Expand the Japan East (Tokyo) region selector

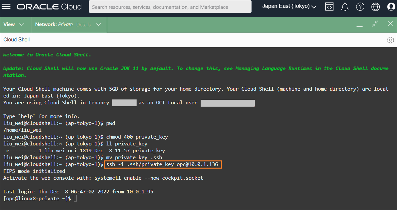(289, 6)
